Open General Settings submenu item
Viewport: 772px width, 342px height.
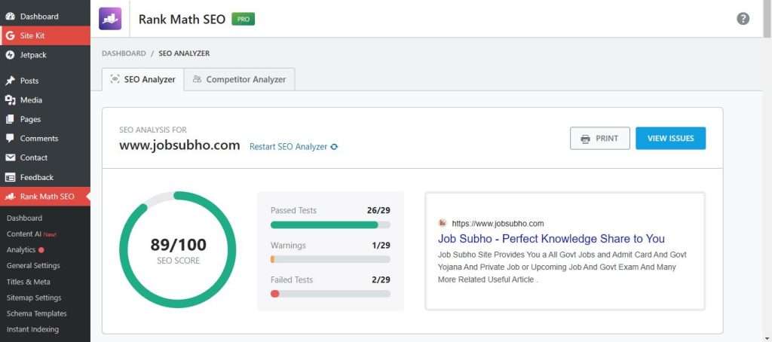click(33, 266)
